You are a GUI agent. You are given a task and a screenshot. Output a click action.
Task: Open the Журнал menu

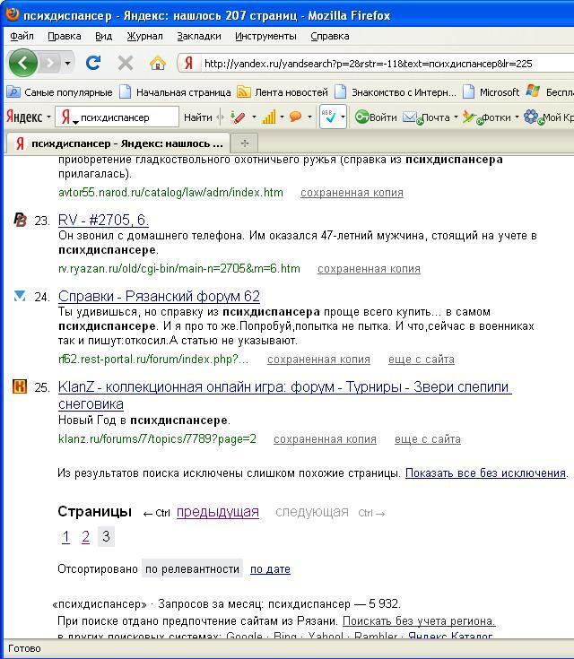pyautogui.click(x=144, y=36)
